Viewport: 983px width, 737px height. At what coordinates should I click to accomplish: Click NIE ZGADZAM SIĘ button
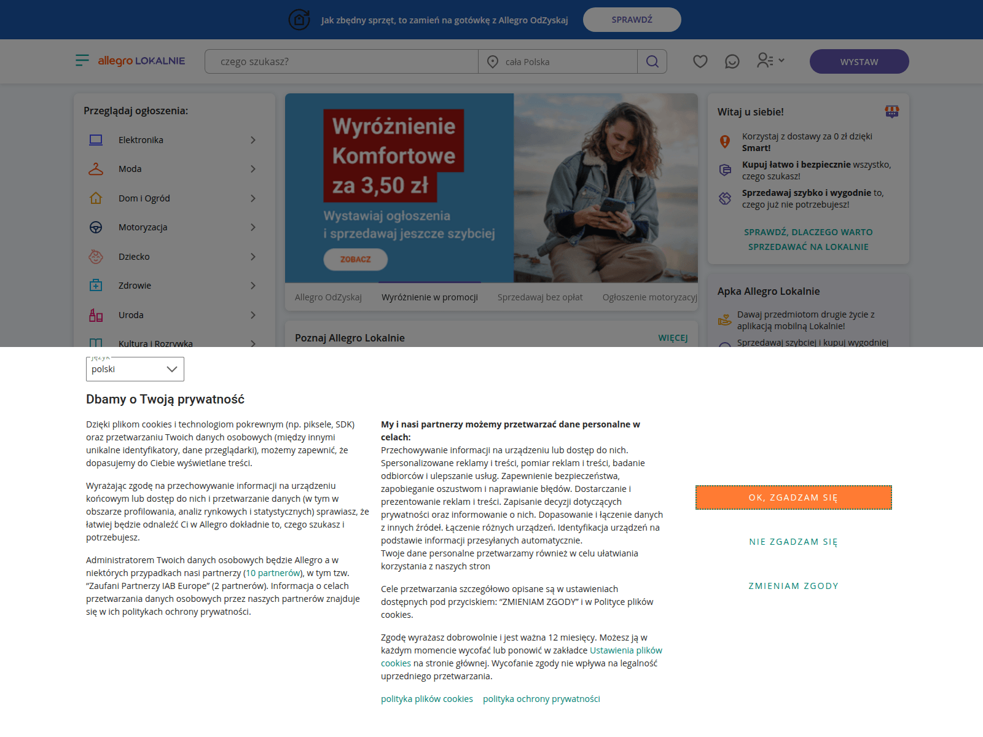[793, 542]
